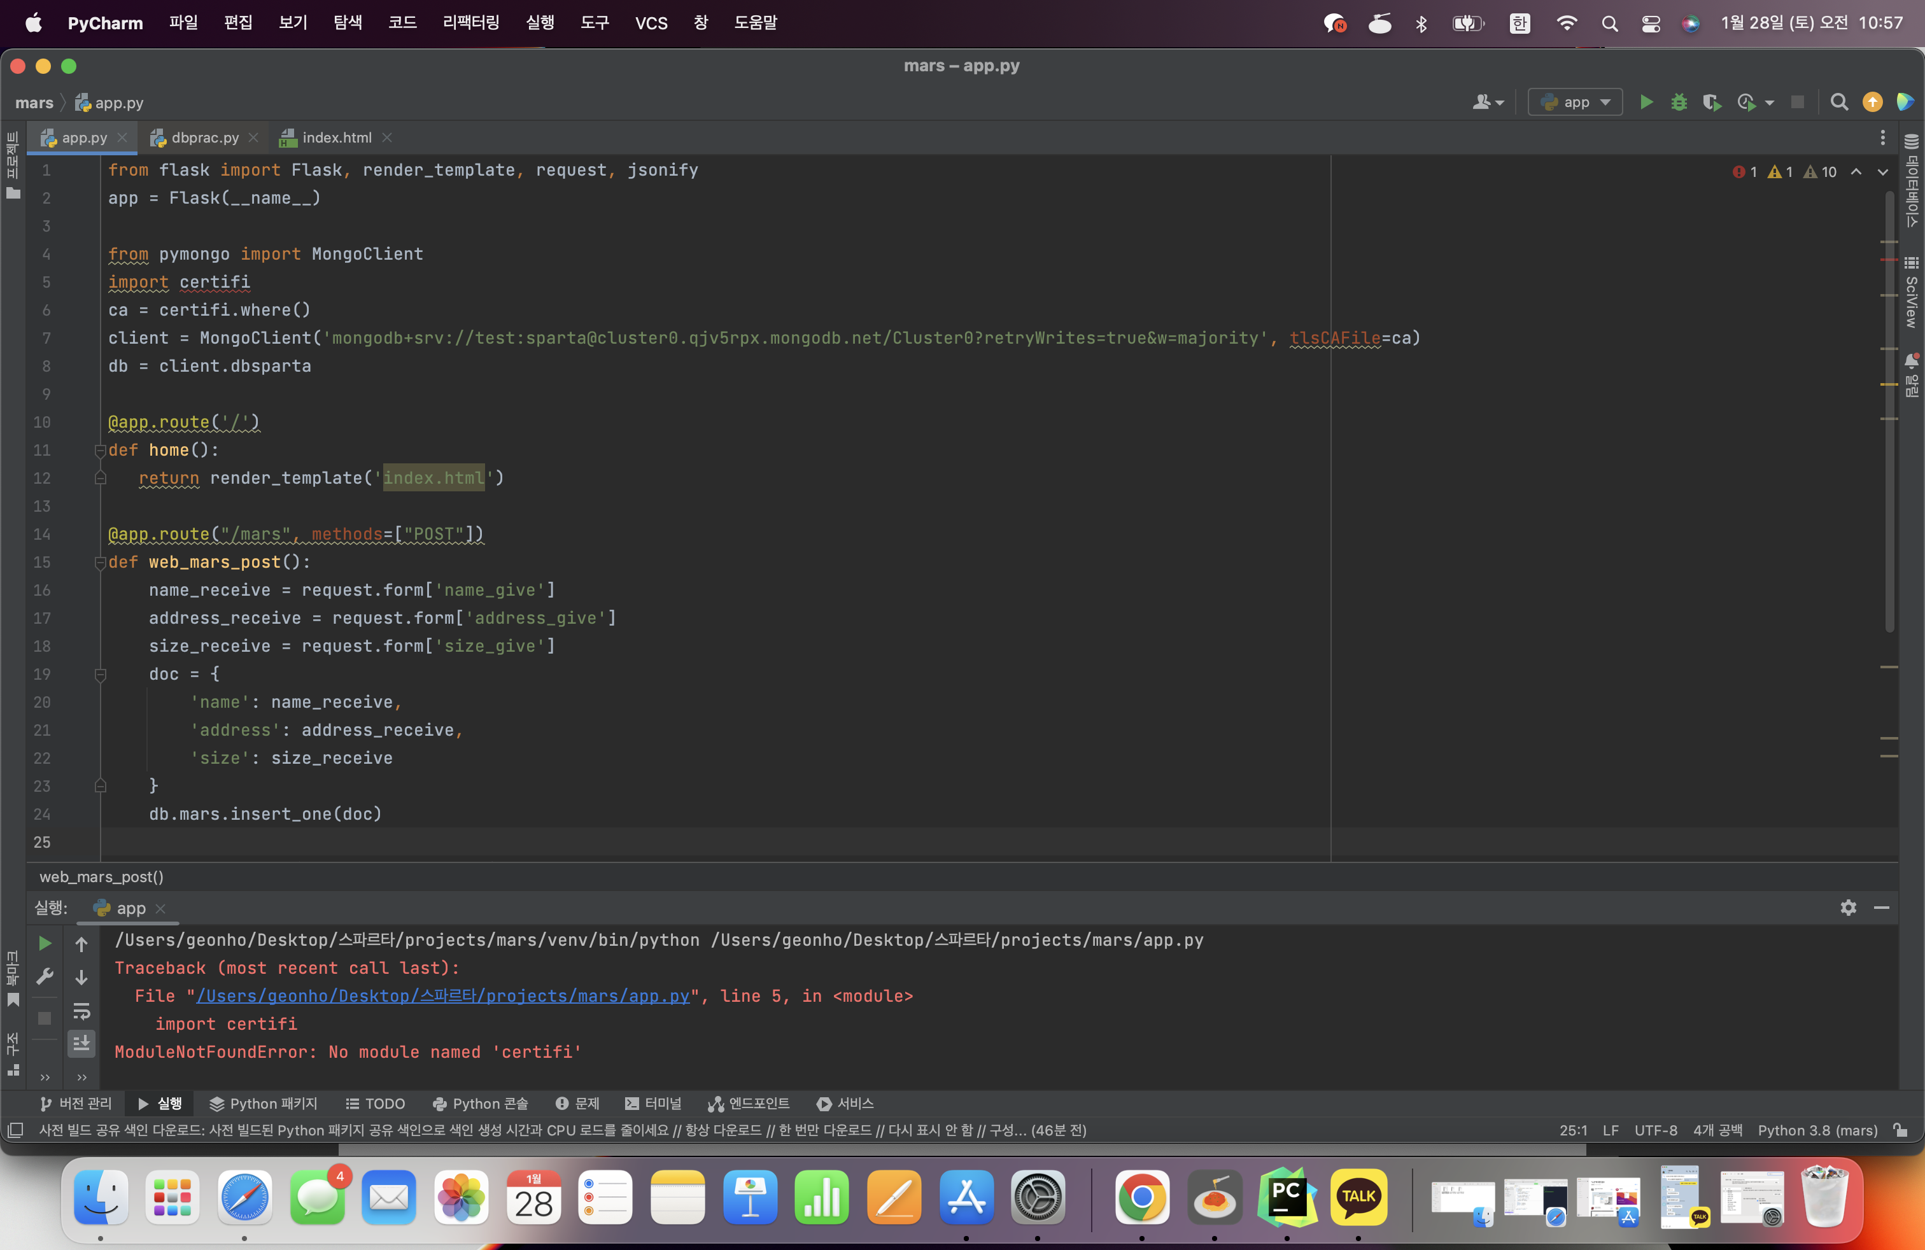Toggle the 실행 tool window button
Image resolution: width=1925 pixels, height=1250 pixels.
159,1104
